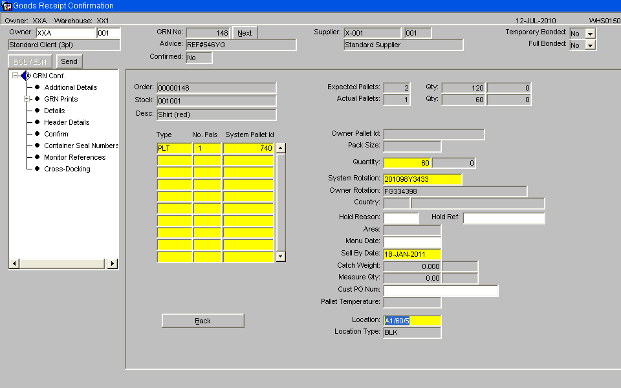Click the Cust PO Num field
621x388 pixels.
[x=441, y=290]
